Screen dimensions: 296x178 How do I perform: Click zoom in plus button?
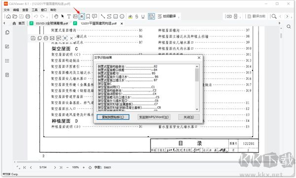click(x=84, y=167)
